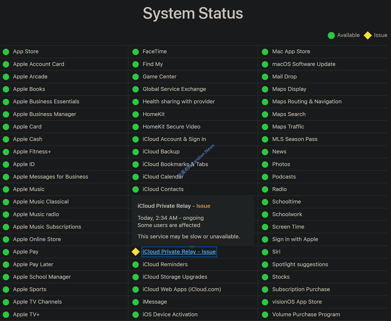This screenshot has height=321, width=391.
Task: Select the HomeKit Secure Video entry
Action: [x=171, y=127]
